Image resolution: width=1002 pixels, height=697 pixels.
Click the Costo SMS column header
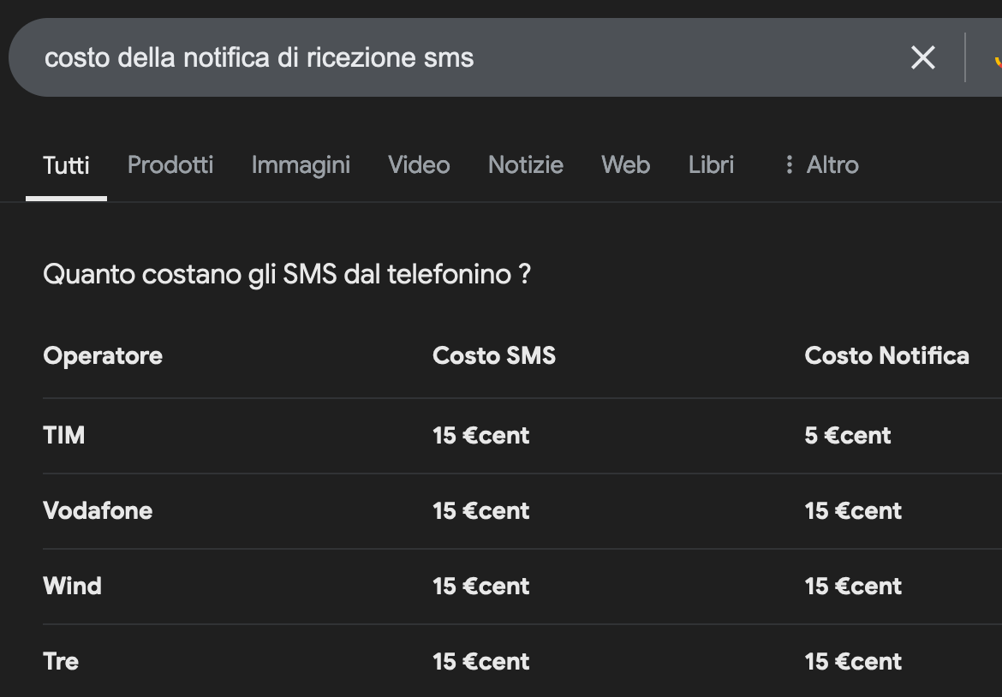(x=494, y=355)
